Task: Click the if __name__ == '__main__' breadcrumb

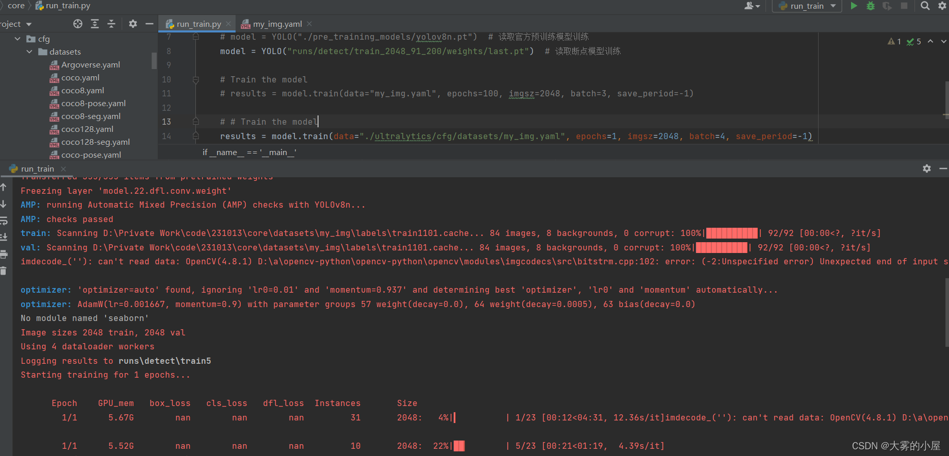Action: coord(249,153)
